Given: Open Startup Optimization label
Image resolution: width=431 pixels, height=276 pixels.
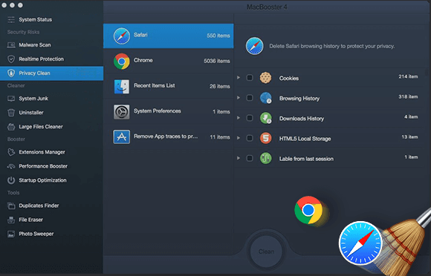Looking at the screenshot, I should (42, 180).
